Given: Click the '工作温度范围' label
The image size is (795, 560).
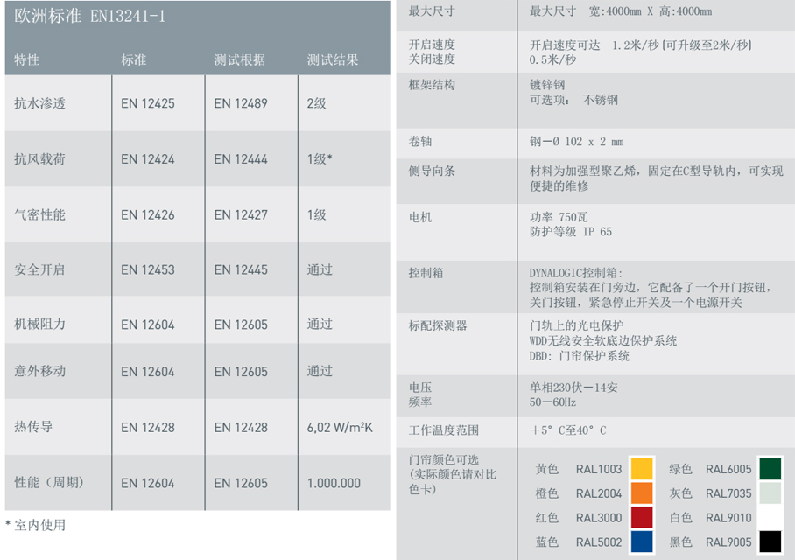Looking at the screenshot, I should [444, 430].
